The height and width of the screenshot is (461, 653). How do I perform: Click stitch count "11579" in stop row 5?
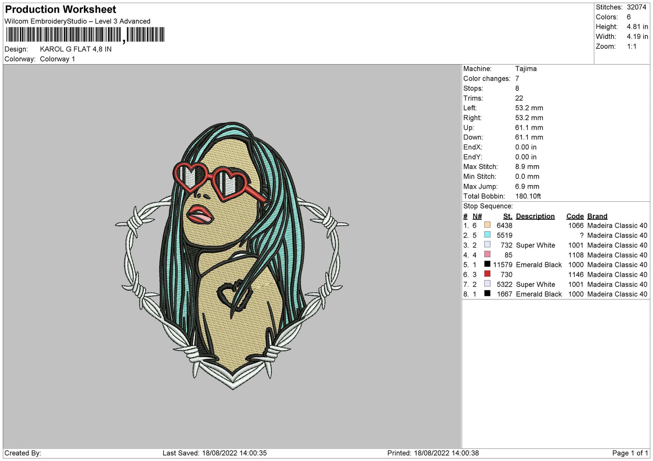[503, 265]
